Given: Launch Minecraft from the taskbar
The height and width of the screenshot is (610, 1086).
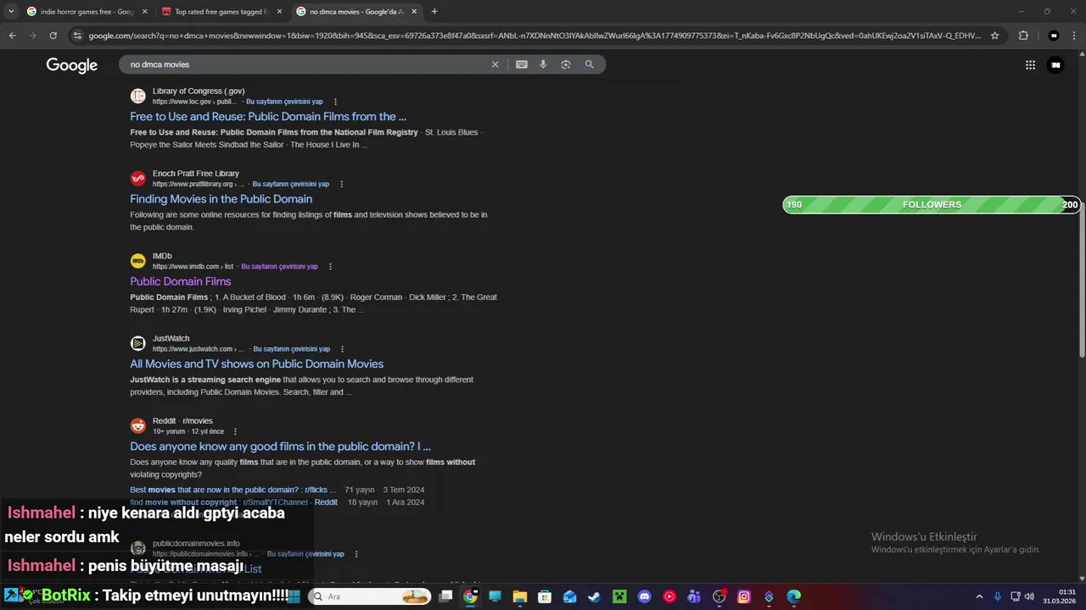Looking at the screenshot, I should [619, 596].
